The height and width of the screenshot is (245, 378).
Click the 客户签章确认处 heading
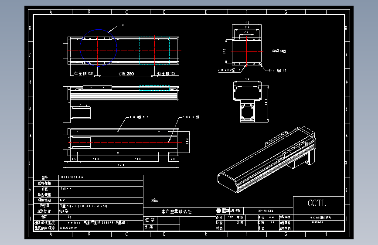tap(177, 211)
